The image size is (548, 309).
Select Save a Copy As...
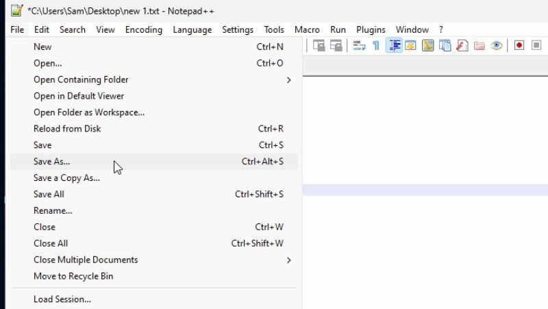153,178
